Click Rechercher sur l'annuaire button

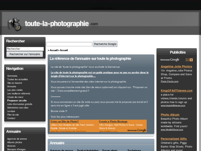[25, 54]
